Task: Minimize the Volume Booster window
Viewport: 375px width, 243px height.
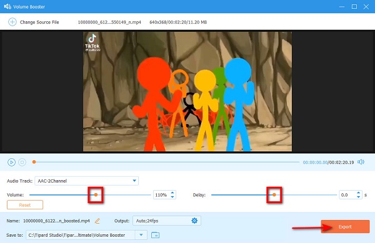Action: coord(342,7)
